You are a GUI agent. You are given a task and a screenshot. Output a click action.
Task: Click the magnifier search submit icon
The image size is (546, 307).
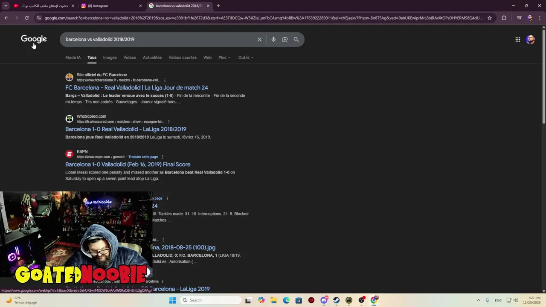coord(296,39)
